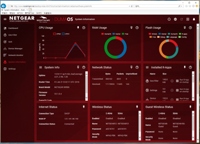Refresh the page from the address bar
200x144 pixels.
[x=131, y=6]
